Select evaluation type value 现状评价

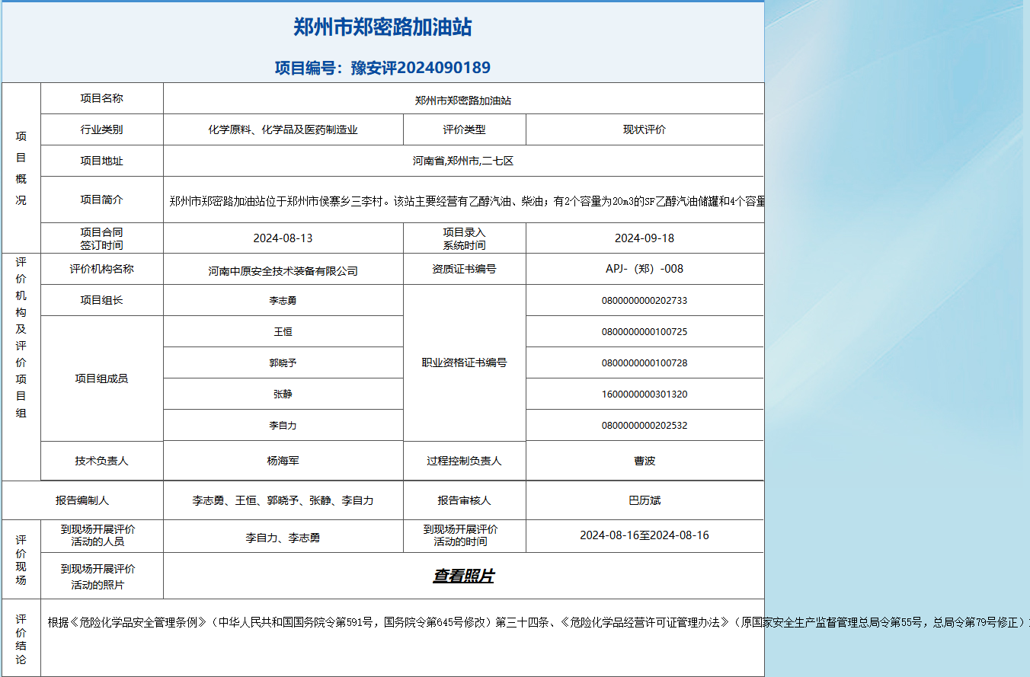pos(644,129)
